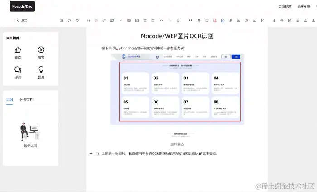Switch to the 所有文档 tab

click(27, 100)
